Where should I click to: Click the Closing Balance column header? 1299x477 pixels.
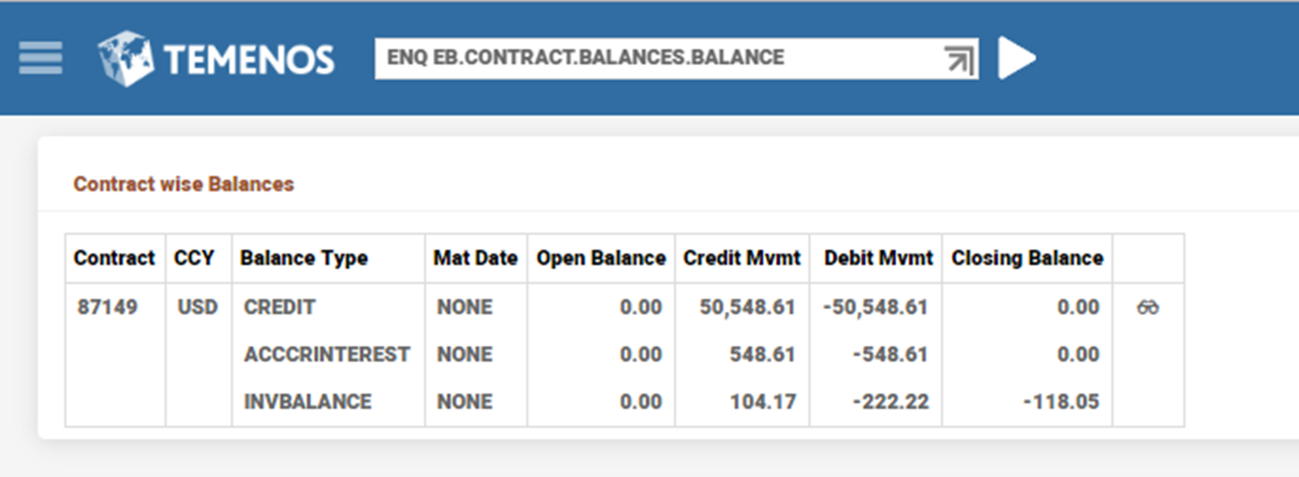coord(1028,259)
